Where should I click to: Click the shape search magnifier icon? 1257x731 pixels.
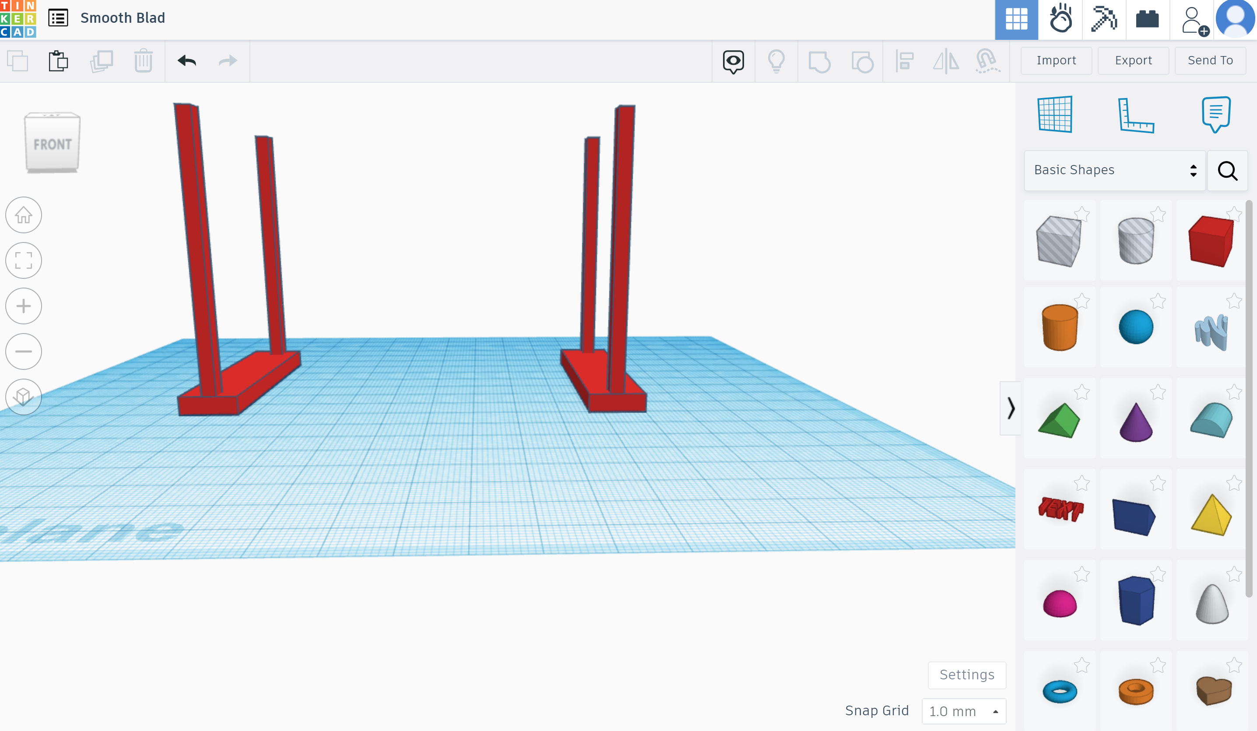(x=1228, y=171)
